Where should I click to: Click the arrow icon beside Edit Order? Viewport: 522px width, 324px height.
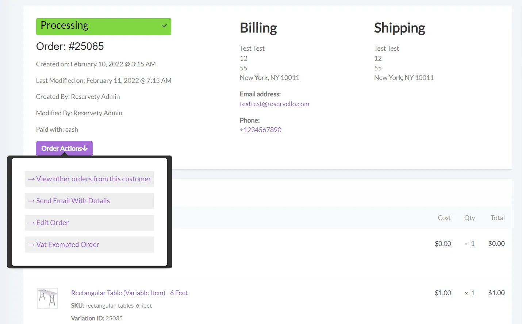pos(31,223)
